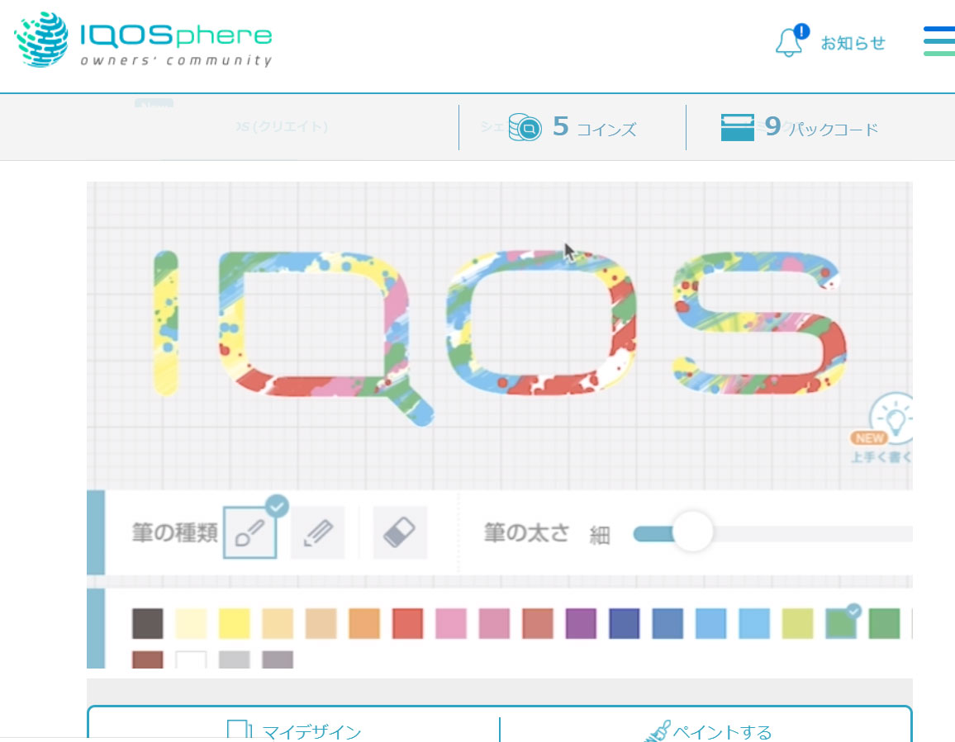The image size is (955, 742).
Task: Click the pack code box icon
Action: (737, 127)
